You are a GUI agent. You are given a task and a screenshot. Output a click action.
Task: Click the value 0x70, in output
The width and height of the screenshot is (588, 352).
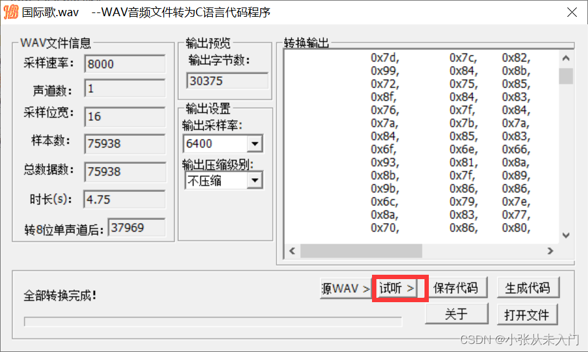pos(385,228)
